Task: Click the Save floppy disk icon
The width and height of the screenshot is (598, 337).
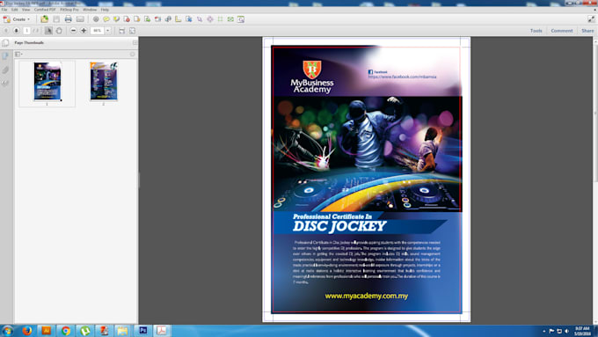Action: [56, 19]
